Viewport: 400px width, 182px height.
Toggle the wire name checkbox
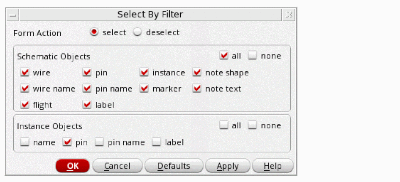(x=25, y=89)
